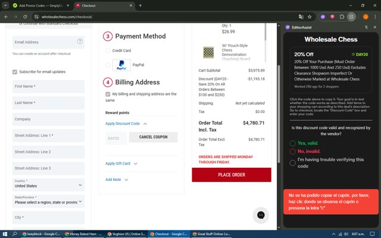Close the Add Promo Codes tab
The height and width of the screenshot is (238, 381).
pyautogui.click(x=68, y=5)
